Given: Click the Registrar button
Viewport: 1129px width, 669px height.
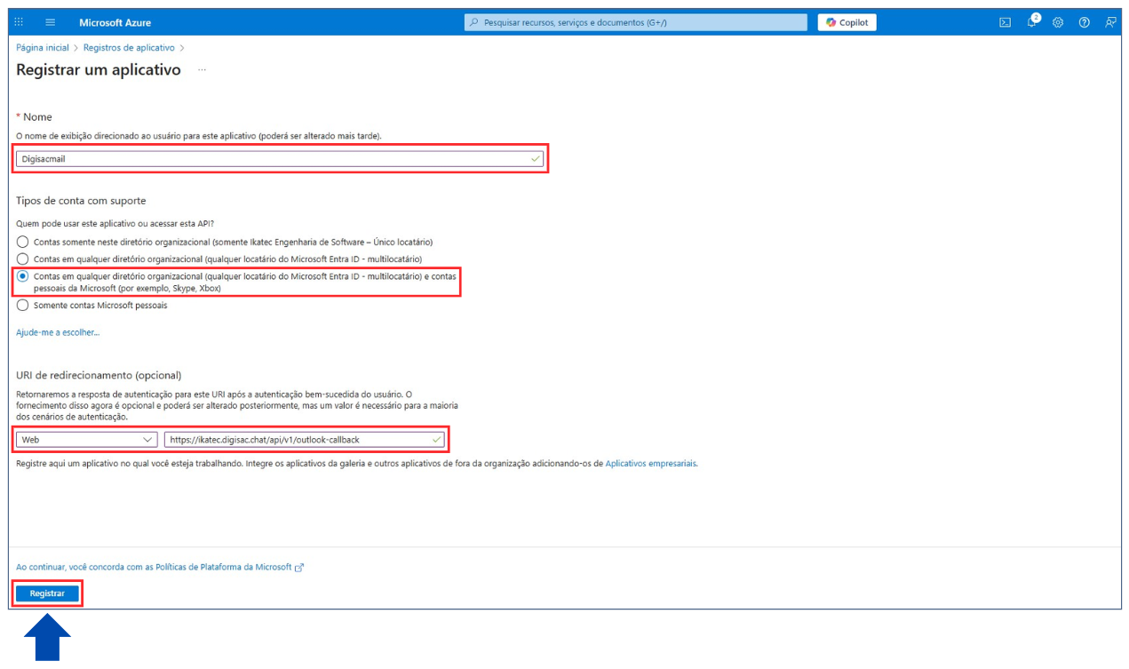Looking at the screenshot, I should (x=47, y=593).
